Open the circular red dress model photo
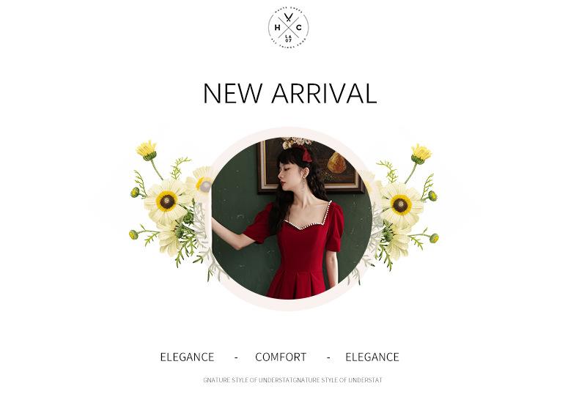 click(x=291, y=218)
